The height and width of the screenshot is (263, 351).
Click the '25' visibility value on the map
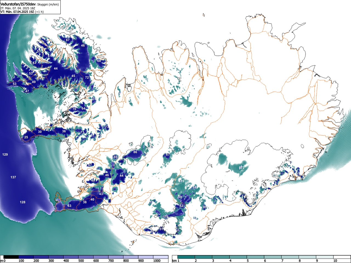[x=26, y=138]
